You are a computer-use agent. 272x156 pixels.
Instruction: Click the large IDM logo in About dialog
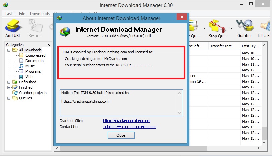[x=65, y=32]
